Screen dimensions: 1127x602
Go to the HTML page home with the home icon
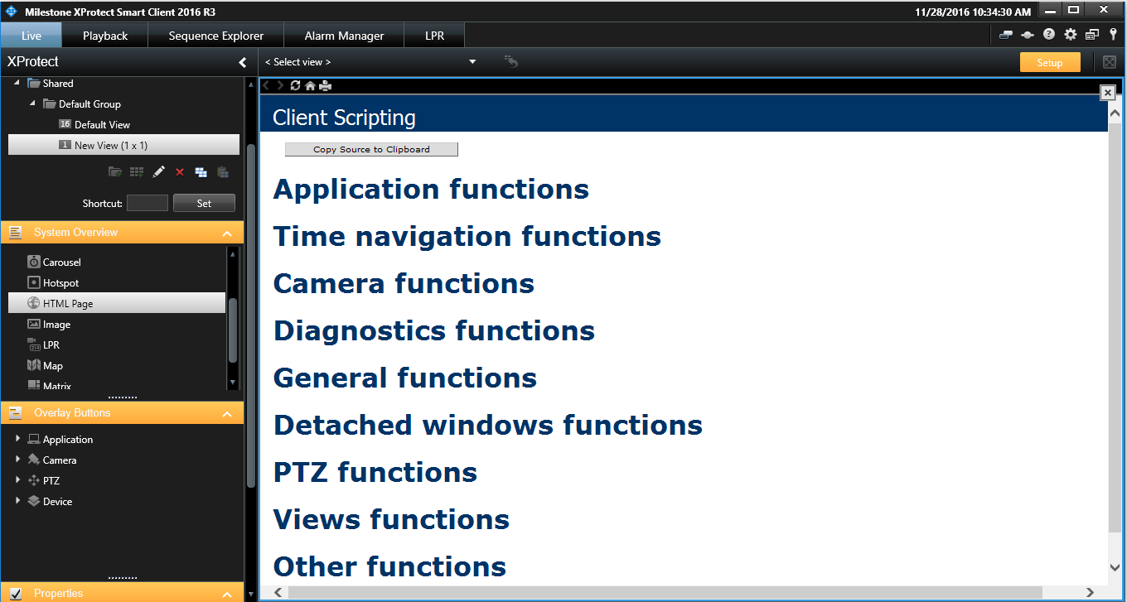point(310,84)
